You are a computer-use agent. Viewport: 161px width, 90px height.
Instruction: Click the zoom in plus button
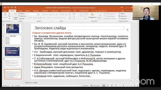pos(131,85)
